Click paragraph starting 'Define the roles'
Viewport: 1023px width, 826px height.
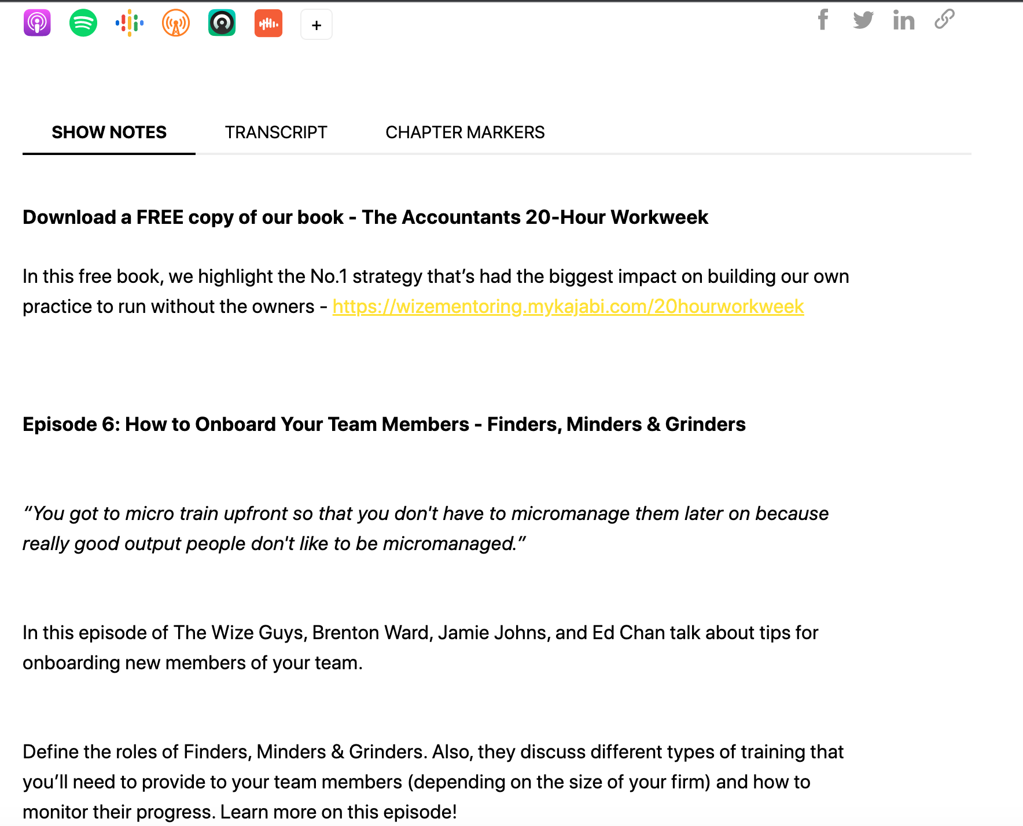tap(433, 782)
